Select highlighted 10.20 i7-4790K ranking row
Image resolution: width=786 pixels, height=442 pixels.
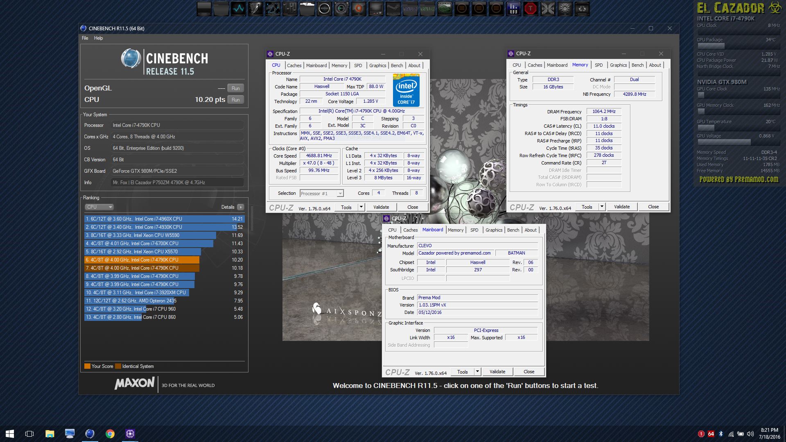(x=164, y=260)
